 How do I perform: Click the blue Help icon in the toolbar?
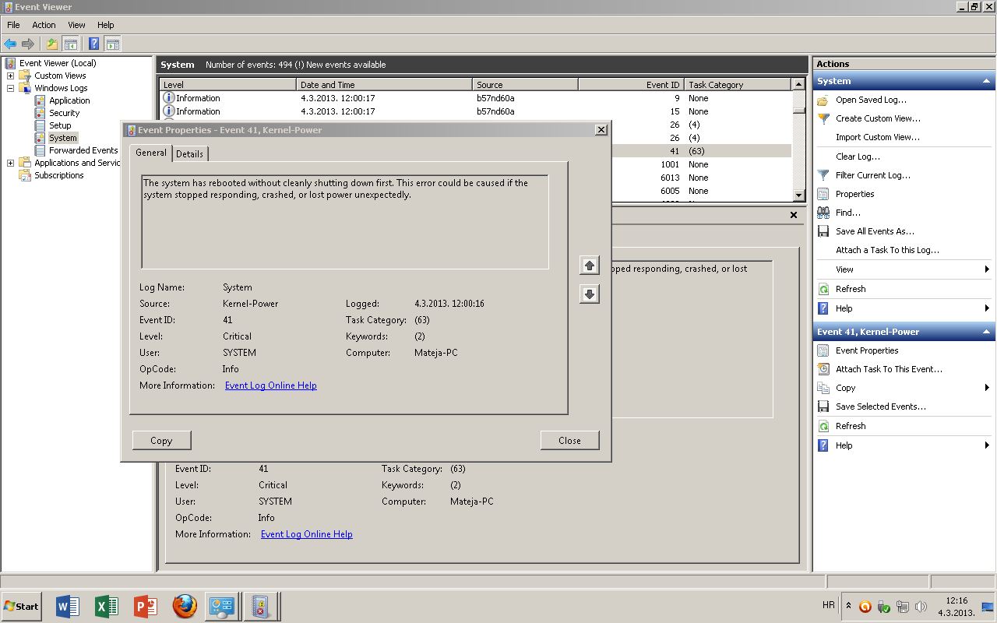point(93,44)
